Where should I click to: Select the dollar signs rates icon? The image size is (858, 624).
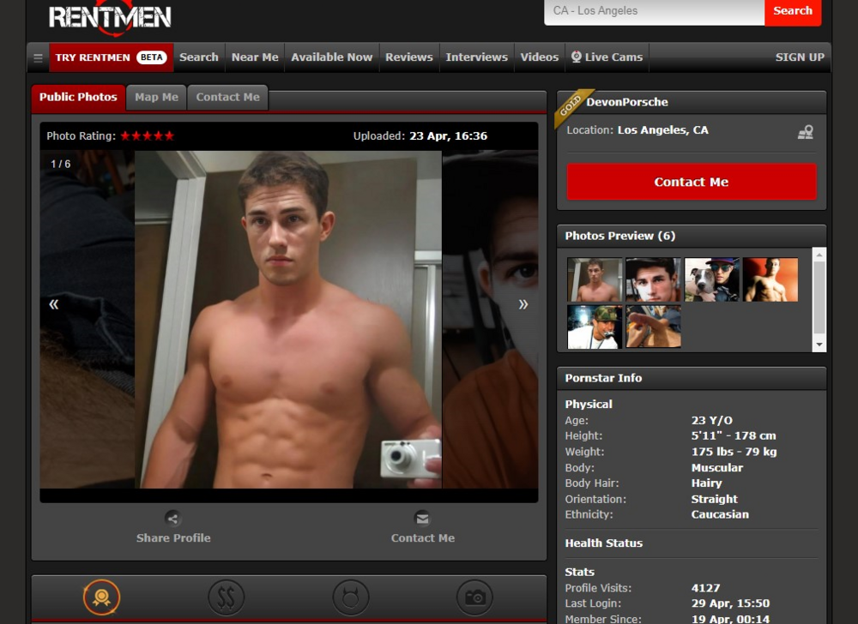(227, 597)
